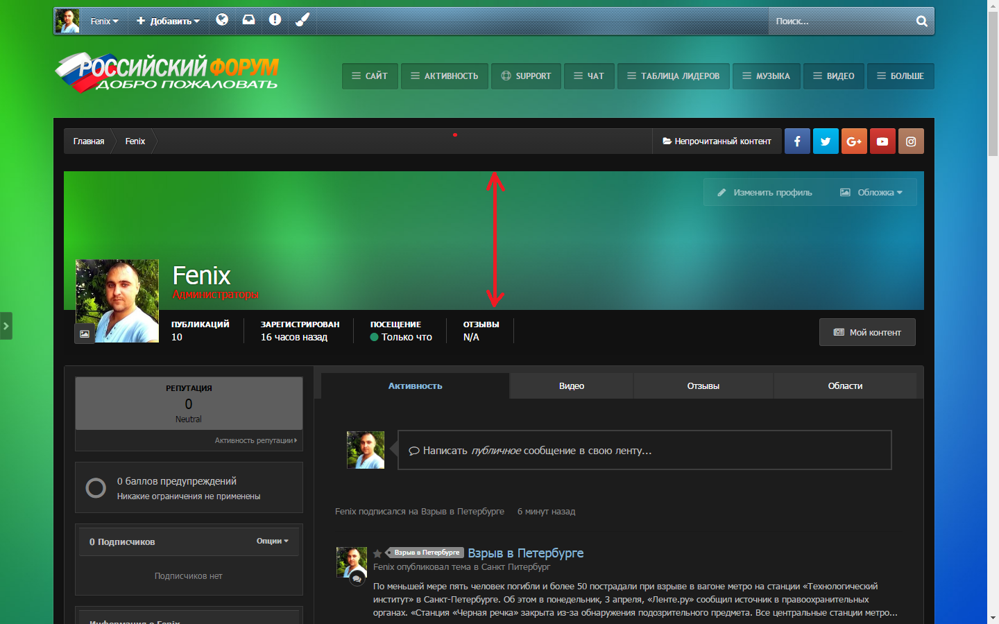Open the ЧАТ menu item
999x624 pixels.
click(x=589, y=76)
